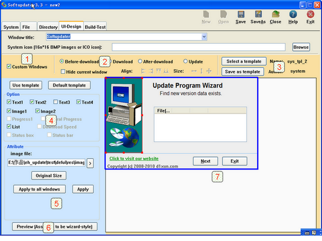322x241 pixels.
Task: Switch to the Build-Test tab
Action: (x=95, y=27)
